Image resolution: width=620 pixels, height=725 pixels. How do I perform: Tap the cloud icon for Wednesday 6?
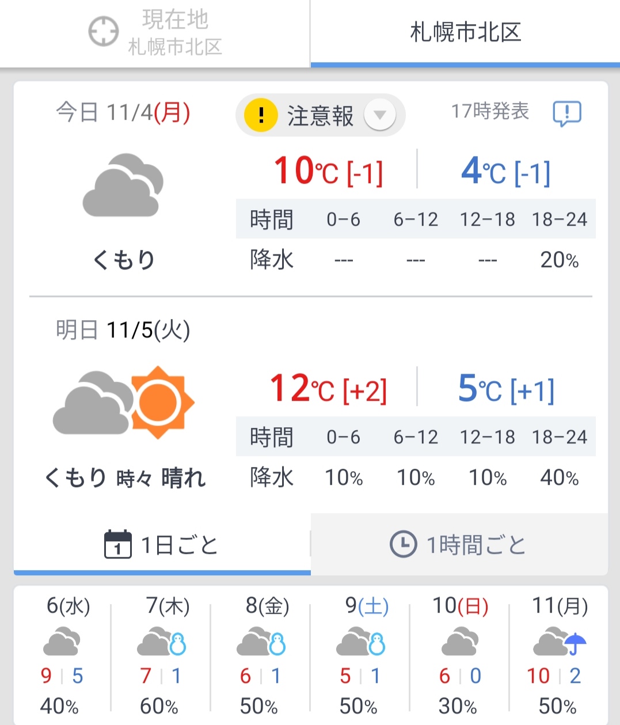(62, 642)
